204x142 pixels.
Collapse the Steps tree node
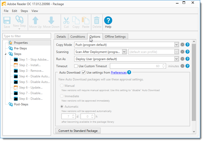point(6,54)
